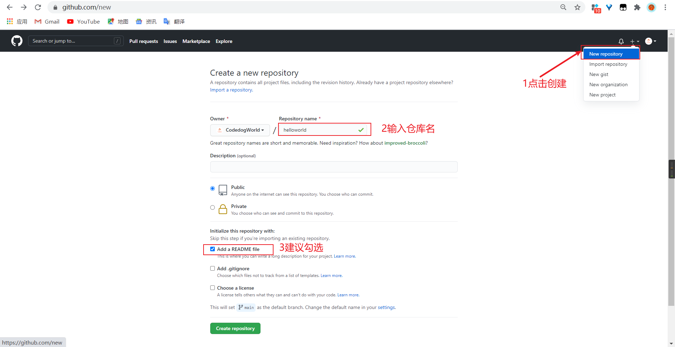Select the Private repository option
Image resolution: width=675 pixels, height=347 pixels.
[212, 208]
